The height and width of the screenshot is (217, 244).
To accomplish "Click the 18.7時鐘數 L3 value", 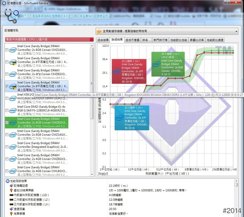I will (x=116, y=204).
